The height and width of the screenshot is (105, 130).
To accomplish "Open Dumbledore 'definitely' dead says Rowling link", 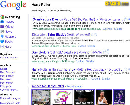I will click(67, 52).
